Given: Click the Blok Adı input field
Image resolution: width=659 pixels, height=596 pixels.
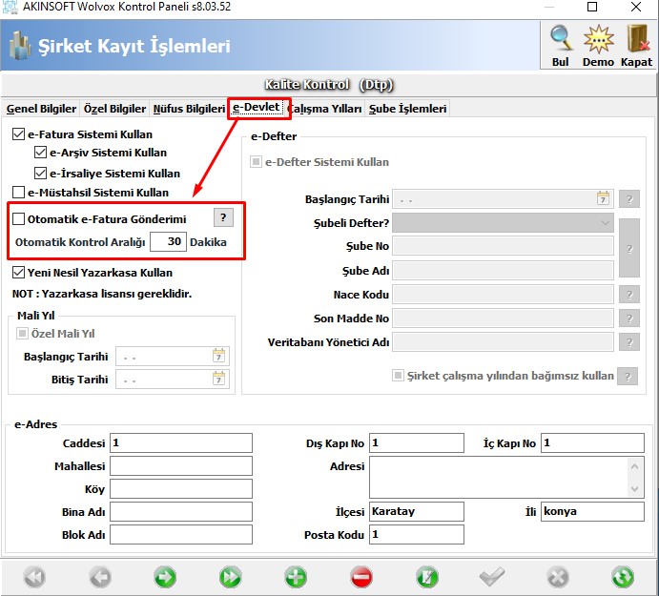Looking at the screenshot, I should tap(181, 534).
